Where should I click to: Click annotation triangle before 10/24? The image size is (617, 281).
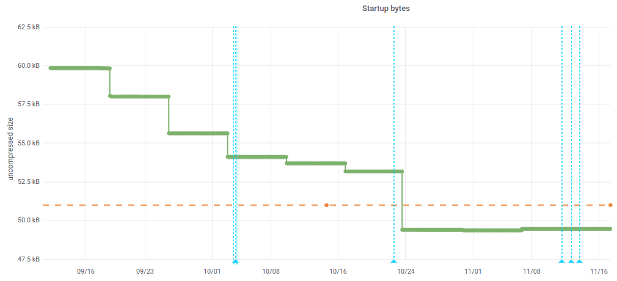coord(393,261)
